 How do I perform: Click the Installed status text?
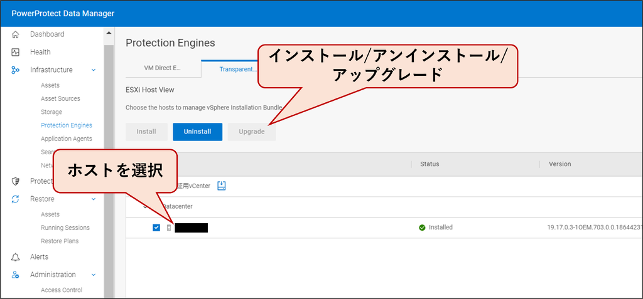click(440, 228)
